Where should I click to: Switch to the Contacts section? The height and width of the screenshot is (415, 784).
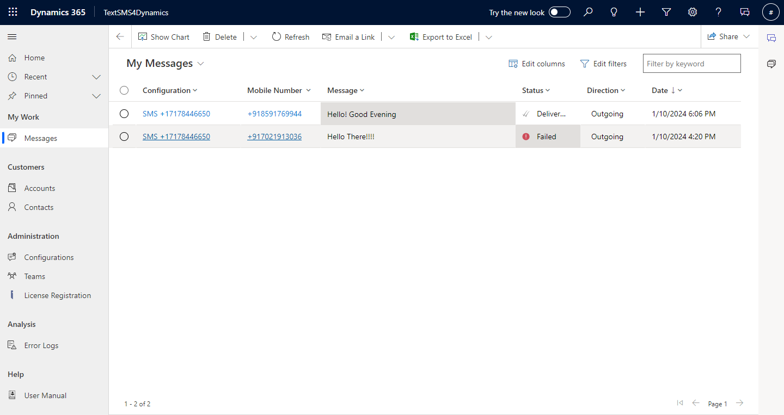point(39,207)
